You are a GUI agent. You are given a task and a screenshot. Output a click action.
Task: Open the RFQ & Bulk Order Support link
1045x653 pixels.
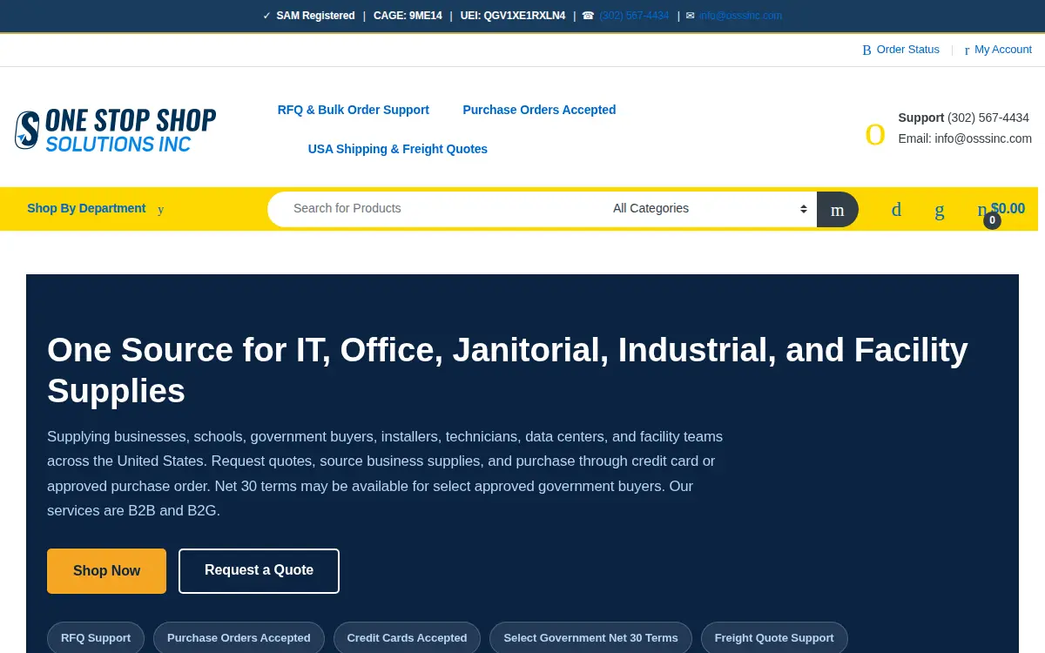354,110
